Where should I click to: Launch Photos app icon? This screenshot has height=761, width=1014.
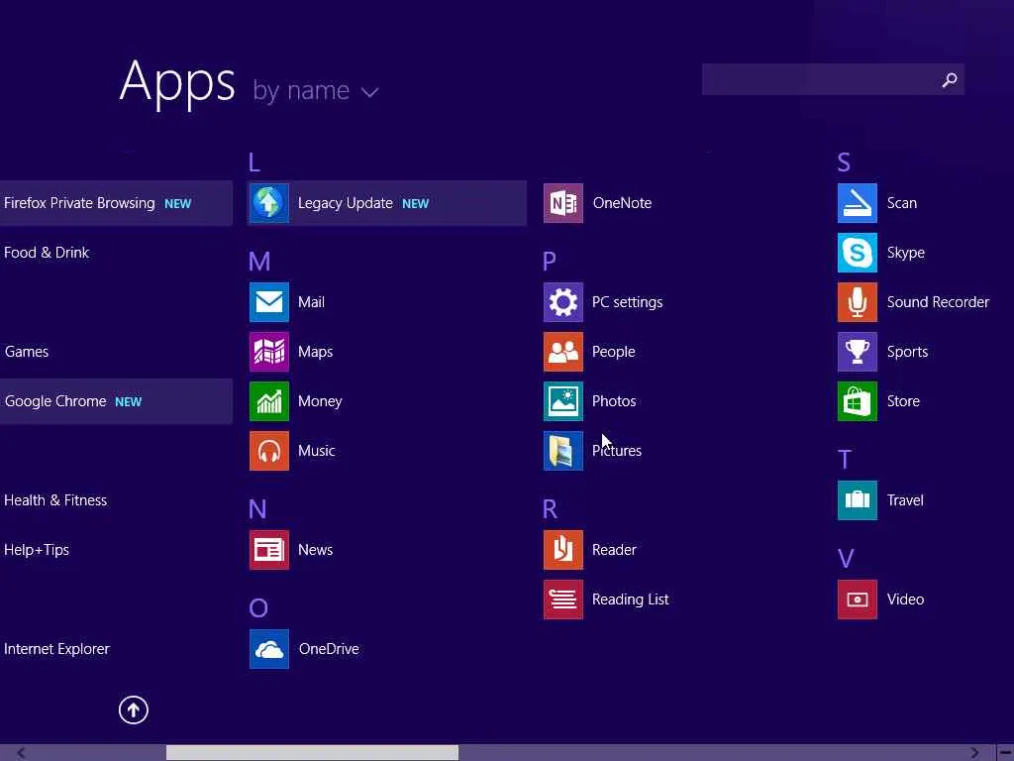[x=563, y=401]
